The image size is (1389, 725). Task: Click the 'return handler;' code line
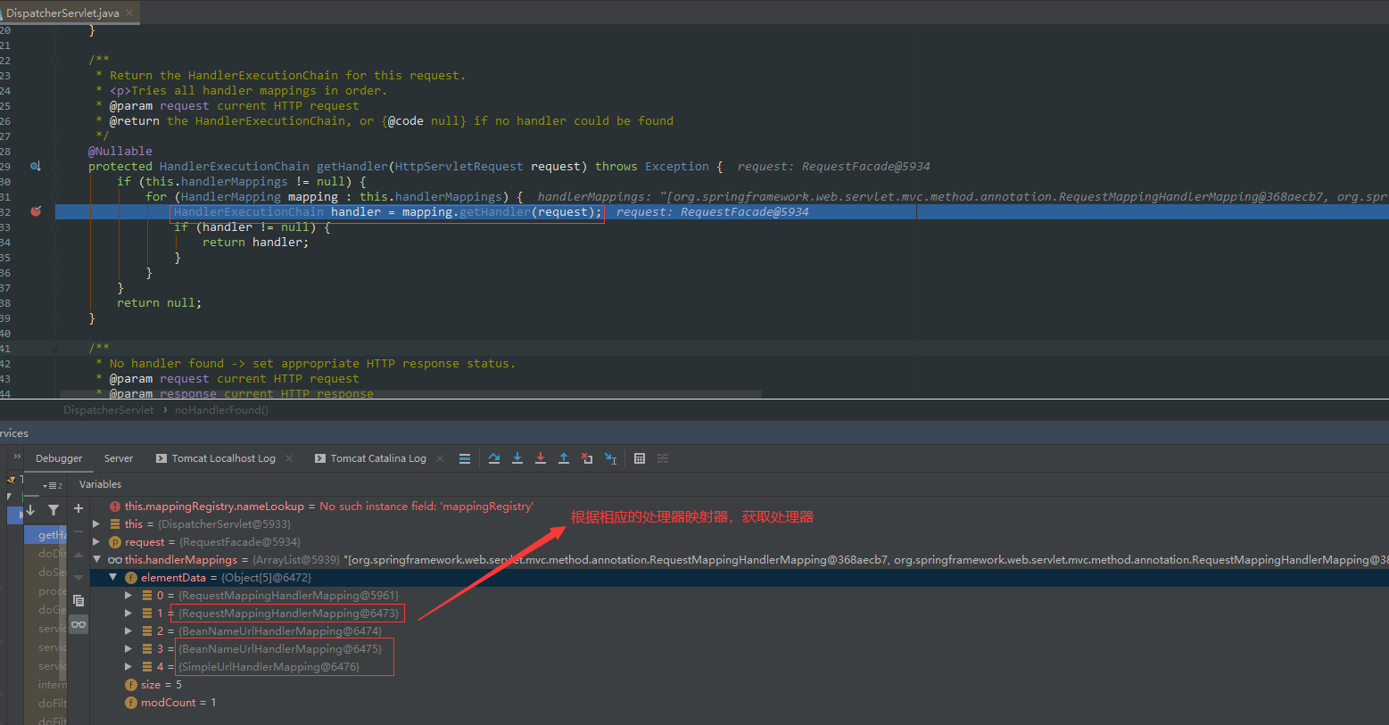pyautogui.click(x=255, y=242)
